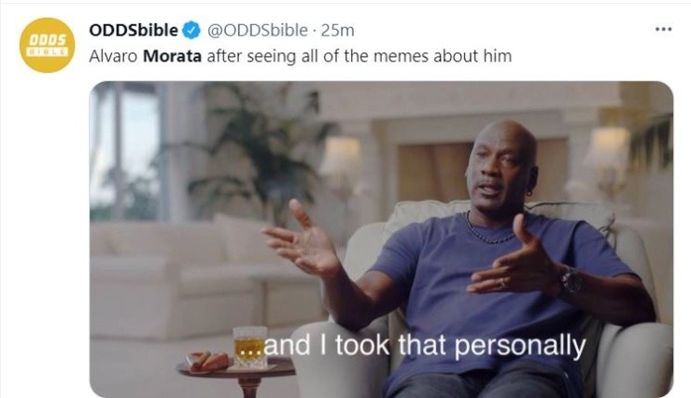Click the wristwatch in the meme image
This screenshot has width=691, height=398.
coord(571,281)
